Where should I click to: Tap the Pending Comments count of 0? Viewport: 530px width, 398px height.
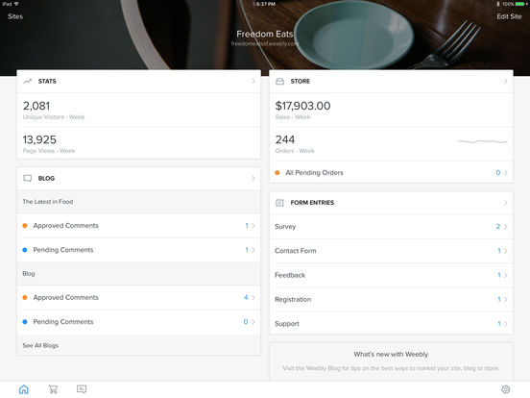pos(246,322)
